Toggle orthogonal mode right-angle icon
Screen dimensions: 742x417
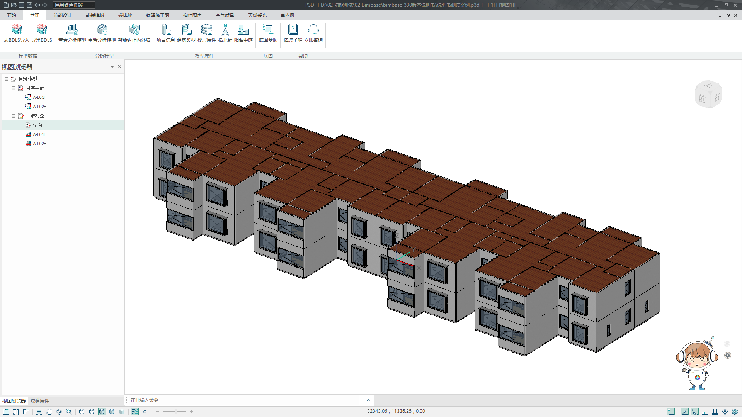[x=705, y=412]
